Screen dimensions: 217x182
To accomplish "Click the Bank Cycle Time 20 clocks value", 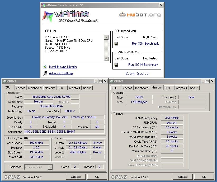I will pos(172,146).
